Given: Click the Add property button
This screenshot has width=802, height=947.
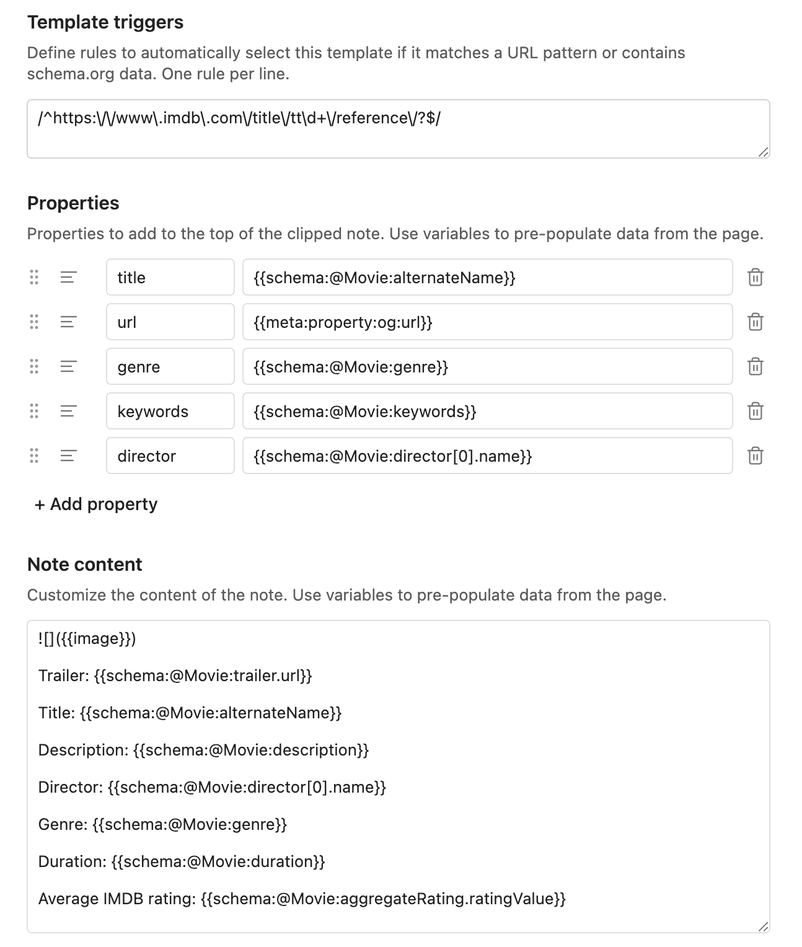Looking at the screenshot, I should tap(96, 504).
